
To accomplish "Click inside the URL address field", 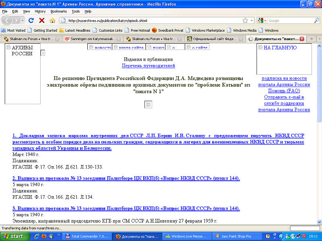I will click(x=153, y=20).
